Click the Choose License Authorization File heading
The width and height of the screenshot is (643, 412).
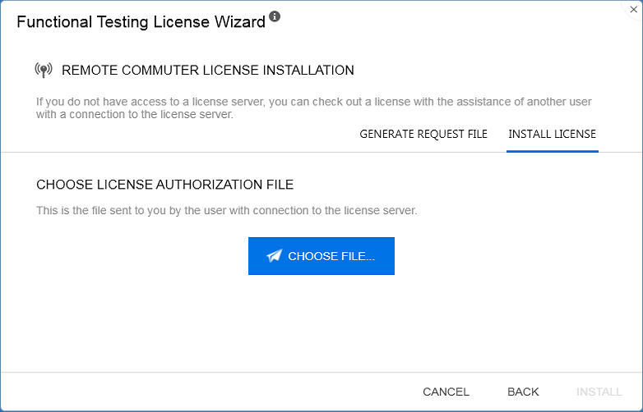click(x=164, y=185)
